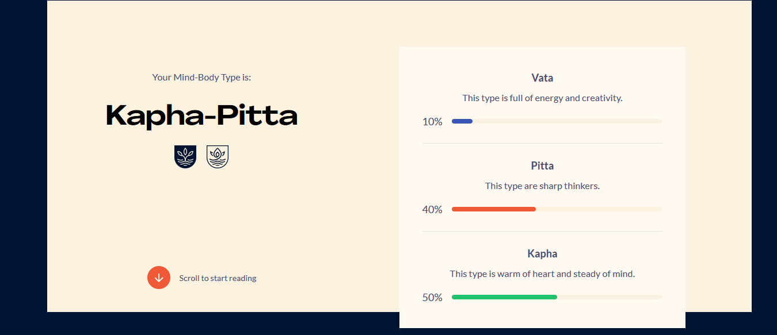
Task: Click the blue Vata progress bar
Action: pyautogui.click(x=462, y=121)
